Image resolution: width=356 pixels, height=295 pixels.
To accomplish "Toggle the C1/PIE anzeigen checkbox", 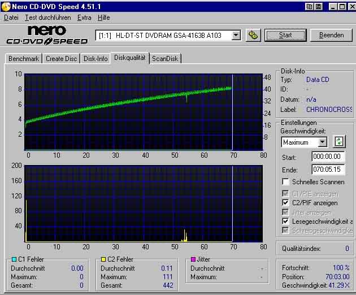I will pyautogui.click(x=285, y=194).
